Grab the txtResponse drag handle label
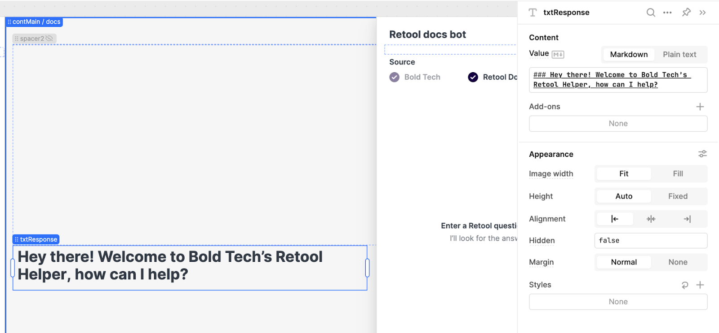 (36, 239)
